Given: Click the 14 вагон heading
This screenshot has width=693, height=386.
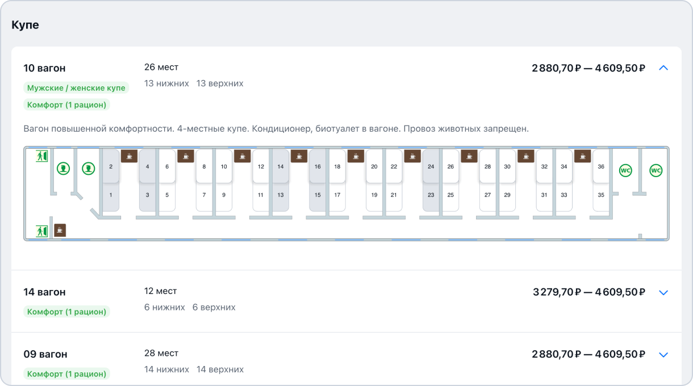Looking at the screenshot, I should tap(44, 292).
